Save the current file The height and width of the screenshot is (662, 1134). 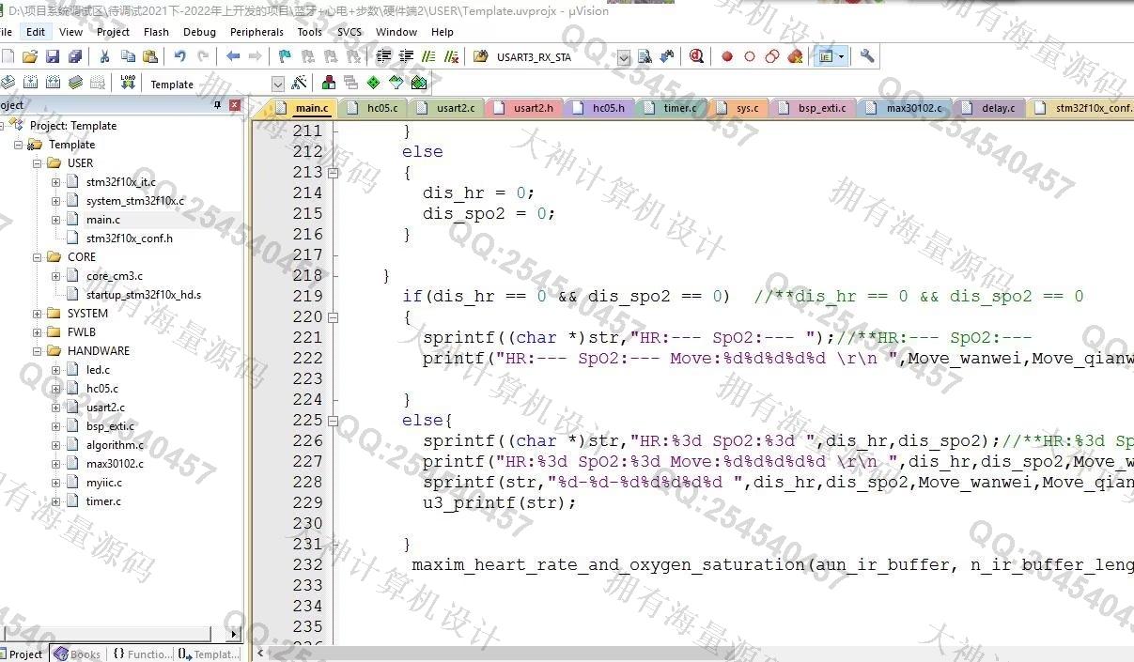pos(53,56)
